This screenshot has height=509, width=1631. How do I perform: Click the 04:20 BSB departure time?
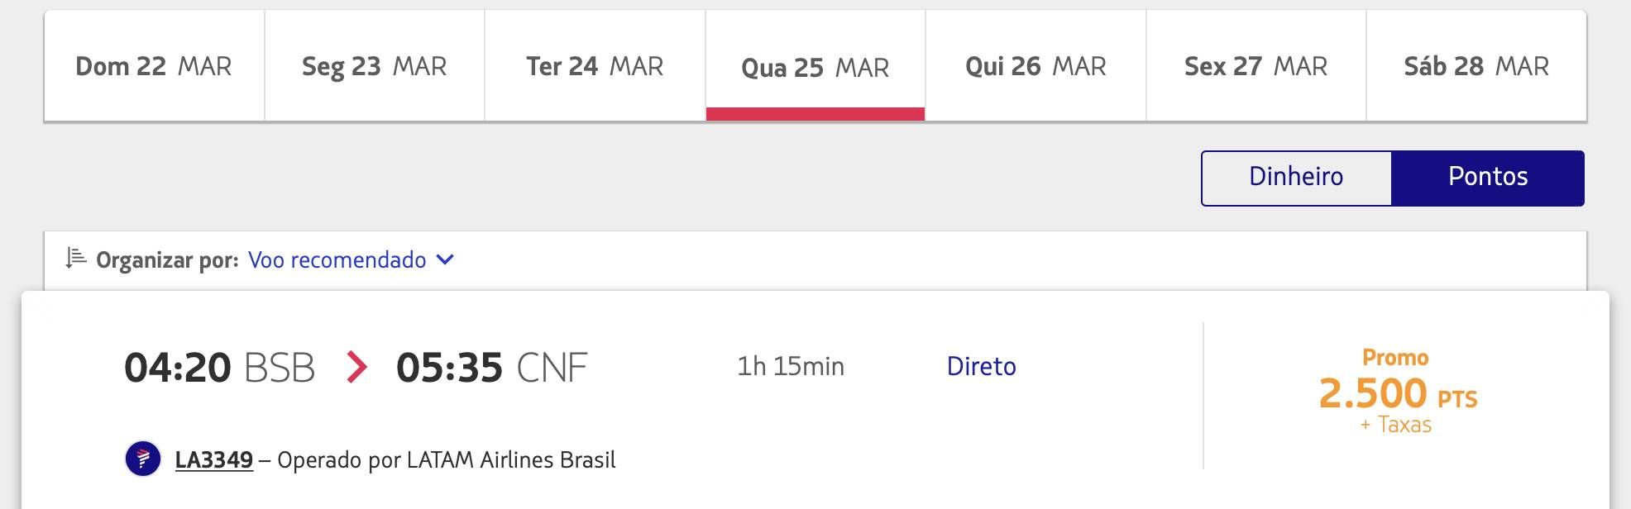(x=219, y=368)
